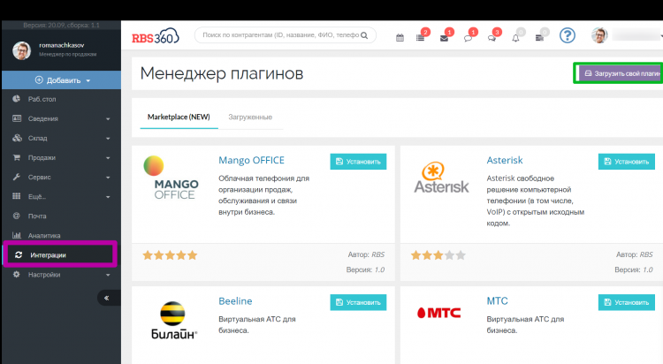Install Mango OFFICE plugin
The height and width of the screenshot is (364, 663).
358,162
